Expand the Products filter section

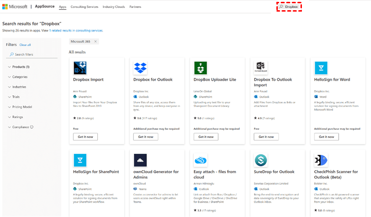point(21,67)
